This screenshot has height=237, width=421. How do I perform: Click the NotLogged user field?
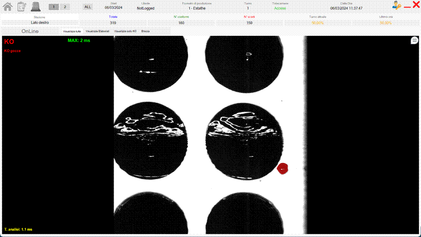[x=145, y=8]
